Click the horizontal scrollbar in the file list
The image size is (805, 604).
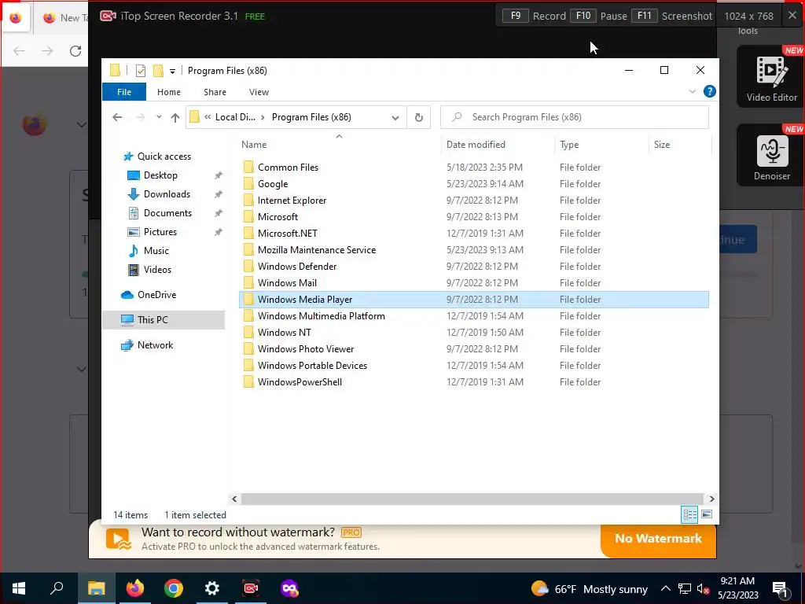(x=472, y=499)
